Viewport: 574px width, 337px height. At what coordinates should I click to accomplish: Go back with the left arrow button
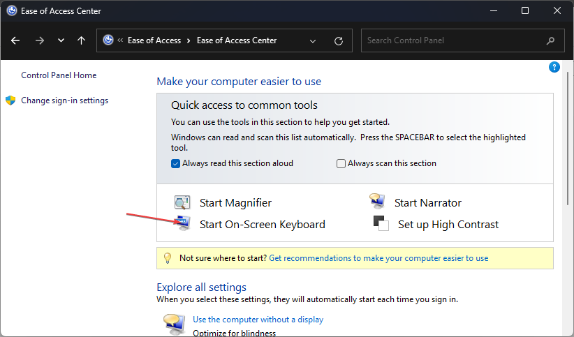coord(15,40)
